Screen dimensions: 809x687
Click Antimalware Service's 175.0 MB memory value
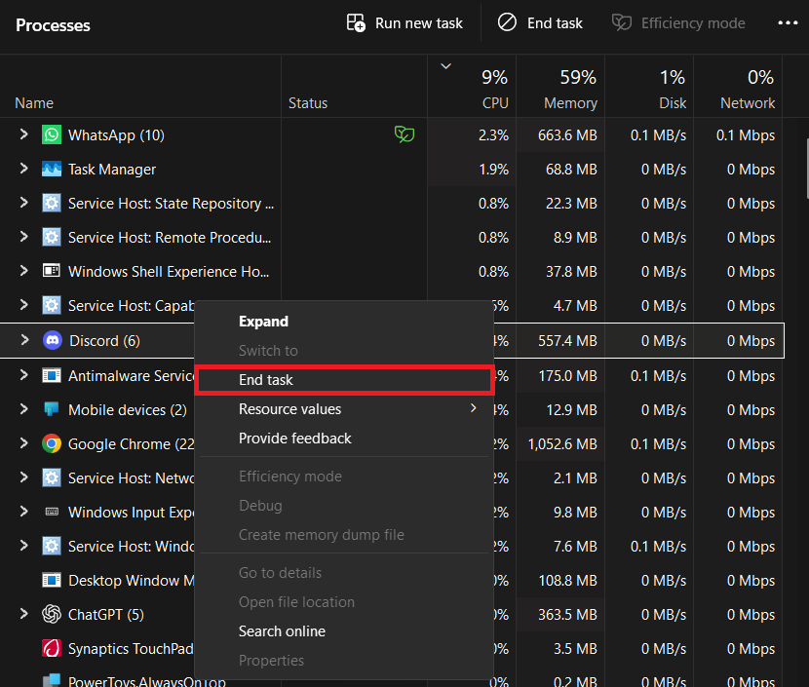(x=568, y=376)
